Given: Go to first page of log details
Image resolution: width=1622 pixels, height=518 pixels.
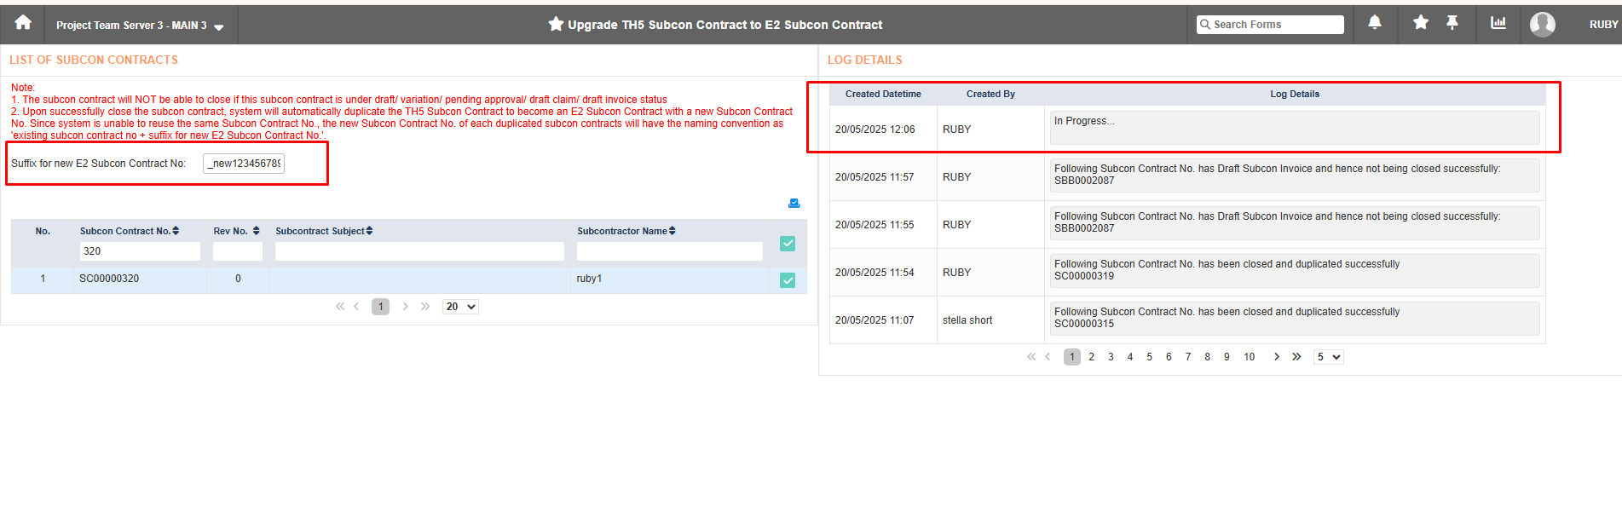Looking at the screenshot, I should (x=1031, y=357).
